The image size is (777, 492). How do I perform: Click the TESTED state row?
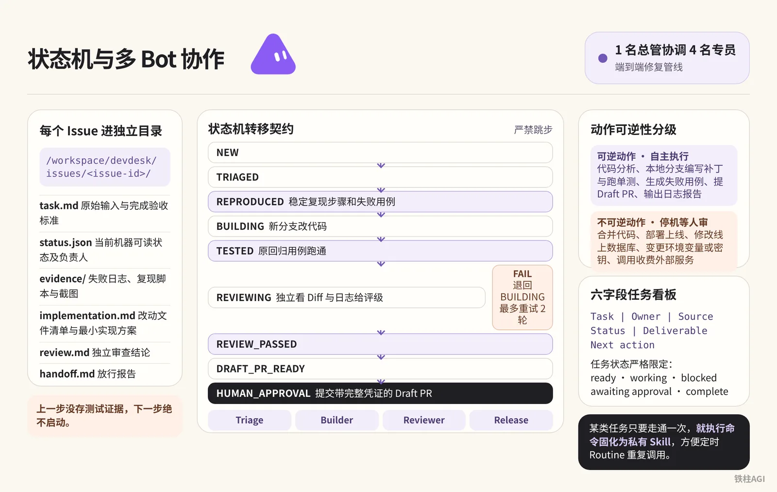380,251
